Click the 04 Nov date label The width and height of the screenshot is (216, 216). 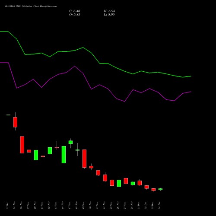[x=14, y=206]
